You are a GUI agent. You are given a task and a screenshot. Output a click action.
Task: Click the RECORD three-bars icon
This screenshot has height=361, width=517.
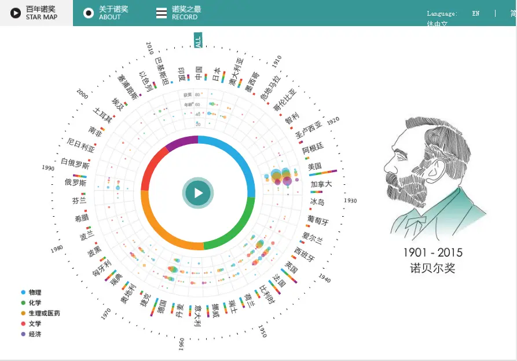[x=161, y=13]
